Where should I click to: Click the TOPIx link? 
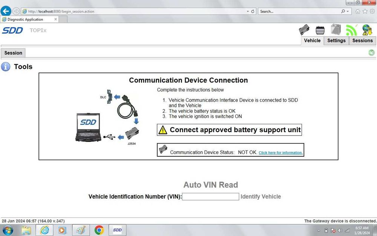pos(38,30)
